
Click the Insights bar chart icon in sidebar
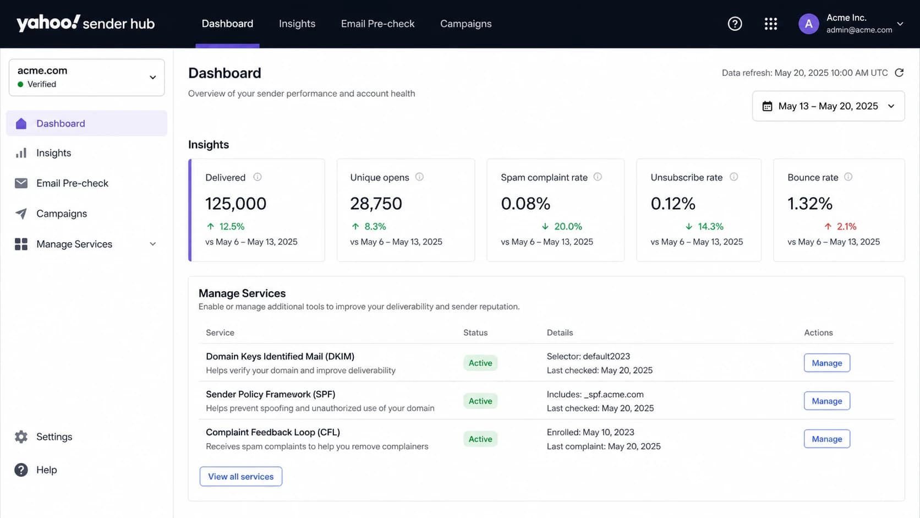[21, 153]
